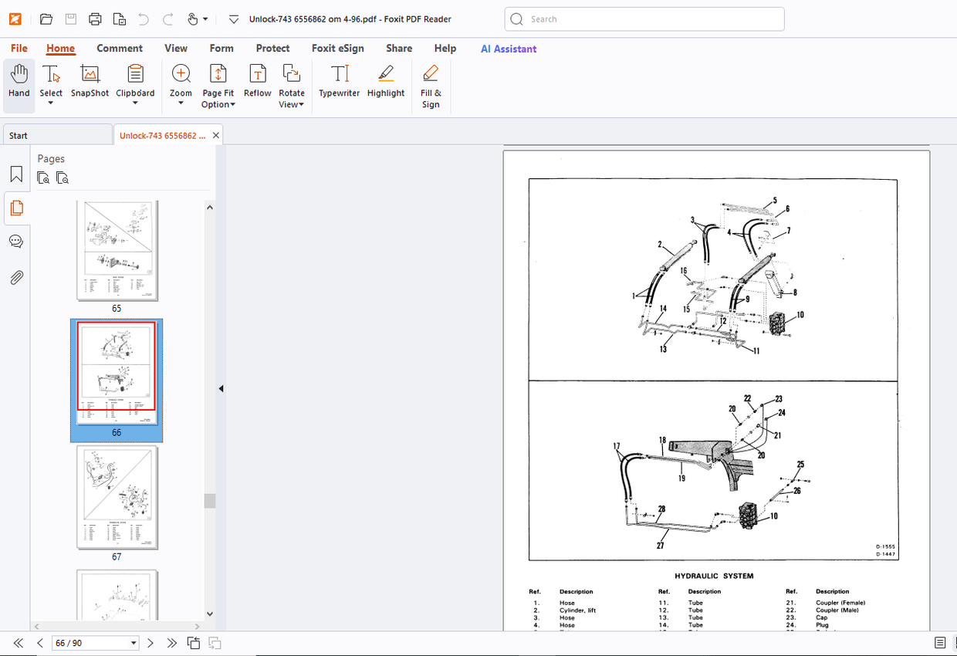Open the AI Assistant tab
The height and width of the screenshot is (656, 957).
[509, 49]
